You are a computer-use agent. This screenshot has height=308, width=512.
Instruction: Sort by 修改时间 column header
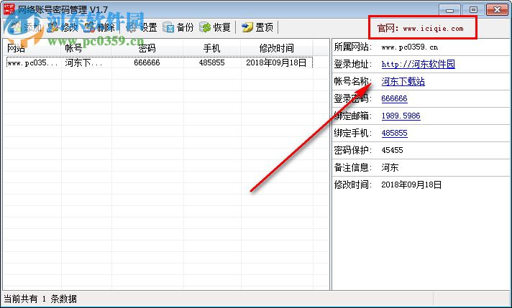tap(276, 48)
